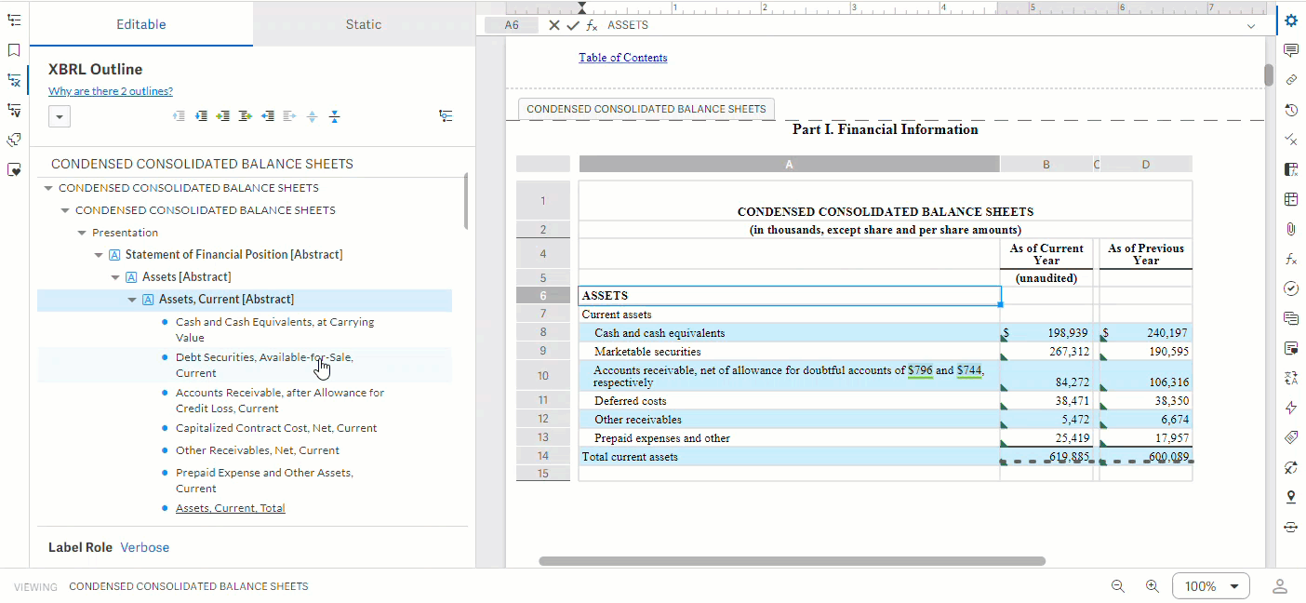This screenshot has height=603, width=1306.
Task: Switch to the Static tab
Action: click(363, 24)
